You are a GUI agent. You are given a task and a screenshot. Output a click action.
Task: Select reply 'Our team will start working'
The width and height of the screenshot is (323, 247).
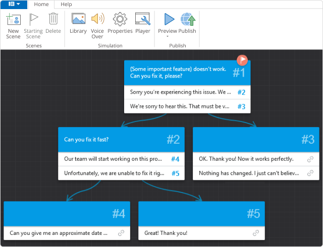121,159
